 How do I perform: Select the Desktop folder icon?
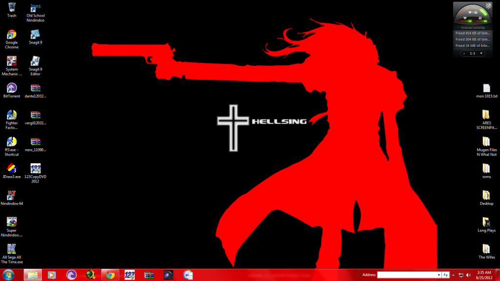487,198
